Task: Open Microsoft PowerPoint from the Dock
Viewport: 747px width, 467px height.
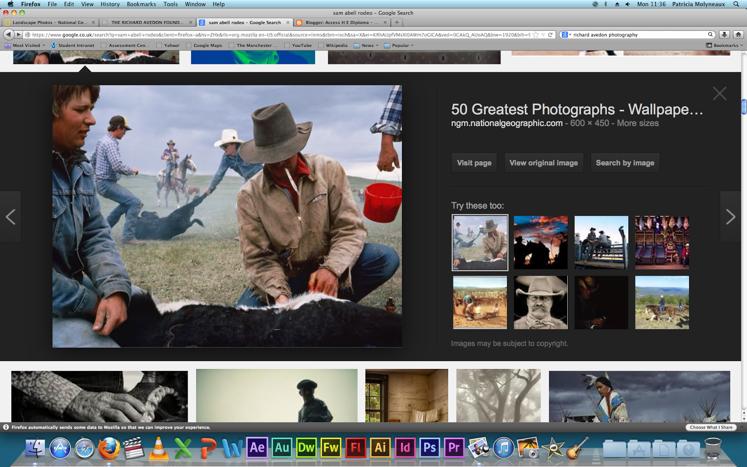Action: tap(208, 448)
